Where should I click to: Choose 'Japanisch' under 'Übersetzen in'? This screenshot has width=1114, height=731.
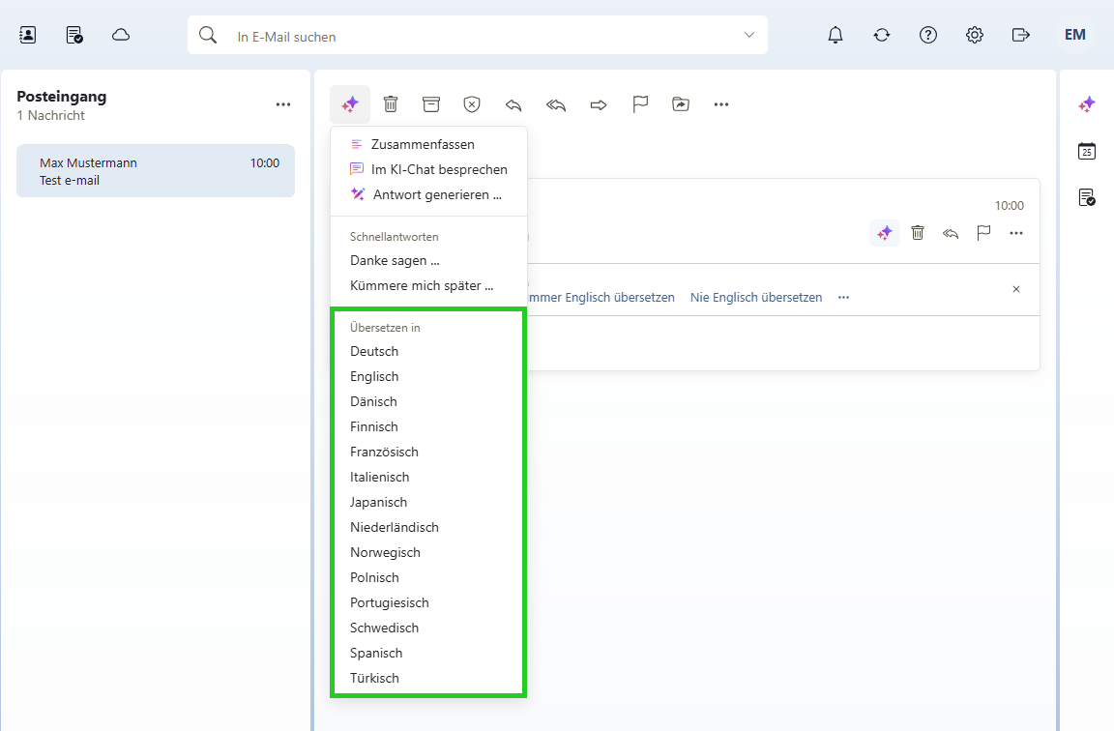(x=378, y=502)
